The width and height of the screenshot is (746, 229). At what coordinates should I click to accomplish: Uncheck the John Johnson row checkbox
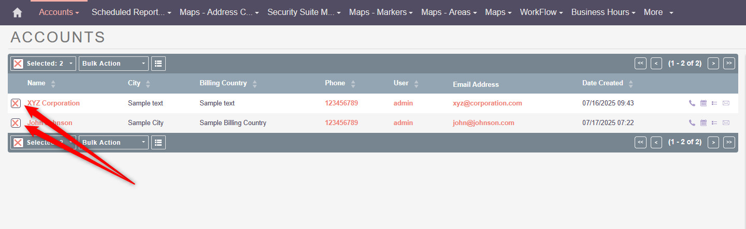click(x=16, y=123)
